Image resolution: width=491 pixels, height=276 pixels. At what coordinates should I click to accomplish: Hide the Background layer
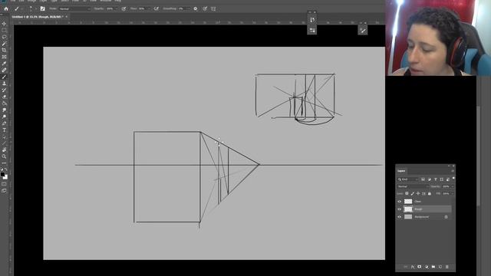(x=399, y=217)
